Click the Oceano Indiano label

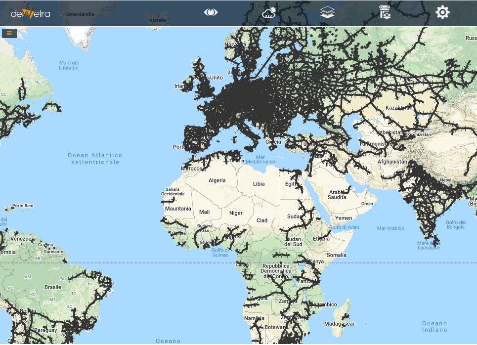click(x=434, y=327)
